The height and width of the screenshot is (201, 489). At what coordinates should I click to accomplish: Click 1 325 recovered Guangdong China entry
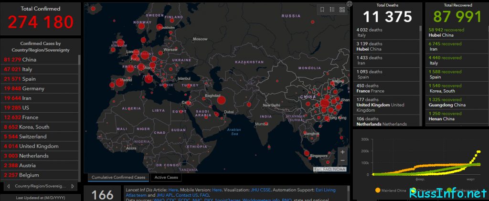coord(457,102)
